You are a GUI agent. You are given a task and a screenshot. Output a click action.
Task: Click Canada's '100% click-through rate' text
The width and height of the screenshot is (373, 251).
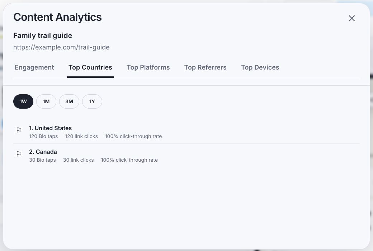click(x=129, y=160)
